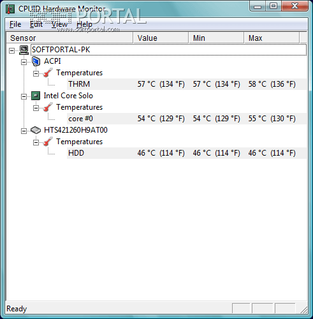This screenshot has height=319, width=313.
Task: Click the Intel Core Solo chip icon
Action: click(x=36, y=96)
